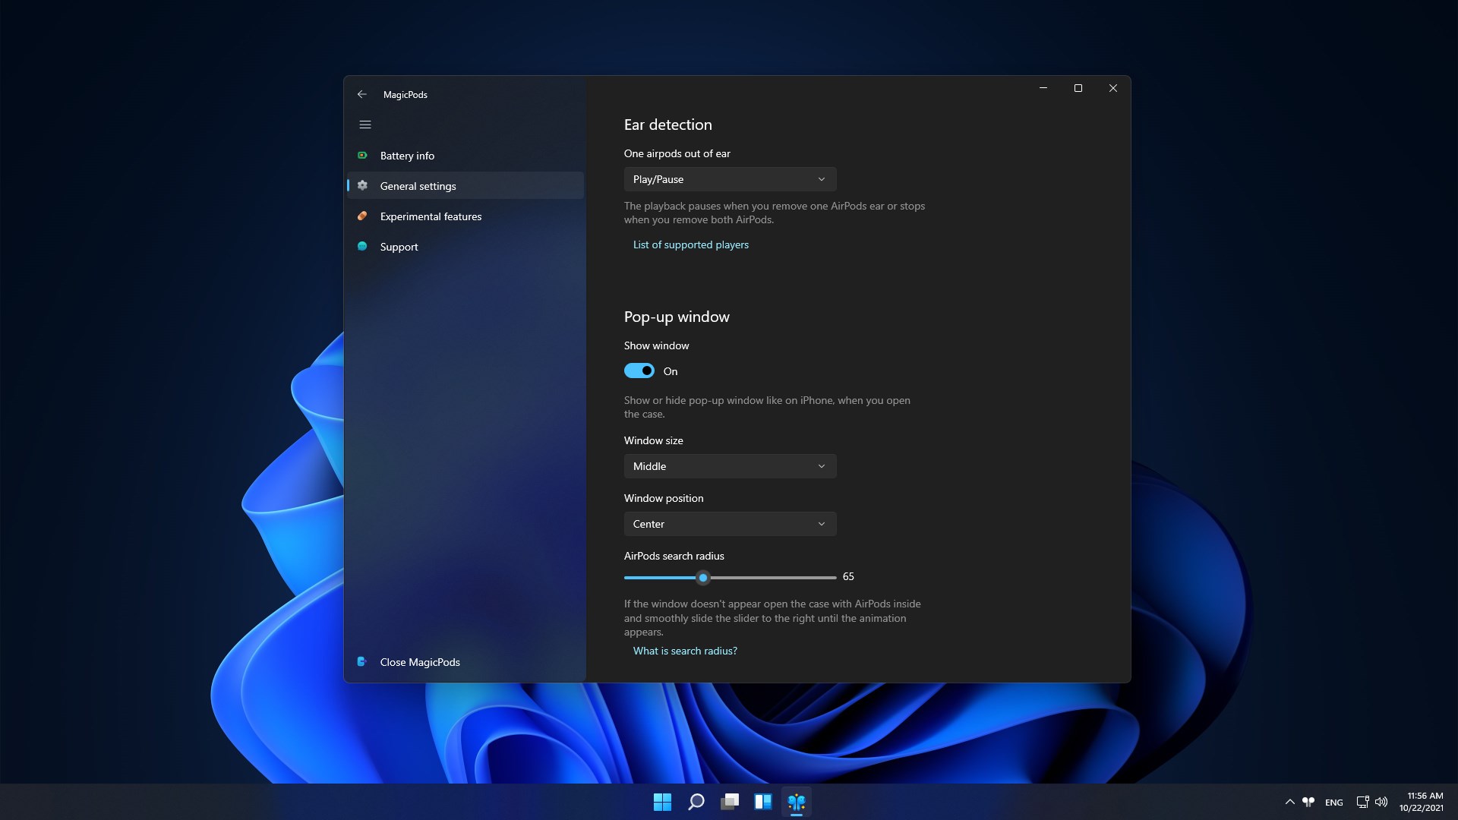1458x820 pixels.
Task: Expand the Window position dropdown
Action: pos(730,524)
